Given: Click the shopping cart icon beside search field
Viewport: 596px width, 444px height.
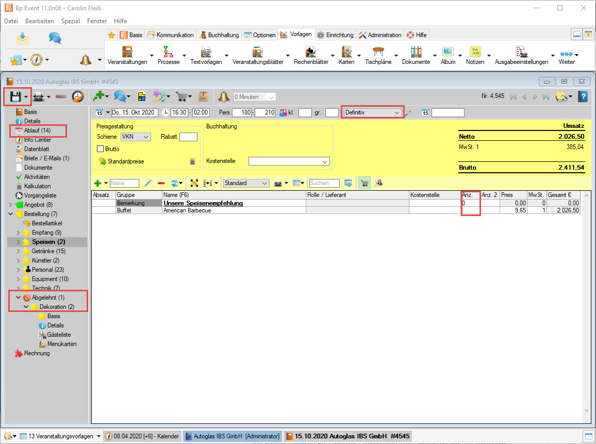Looking at the screenshot, I should 365,183.
